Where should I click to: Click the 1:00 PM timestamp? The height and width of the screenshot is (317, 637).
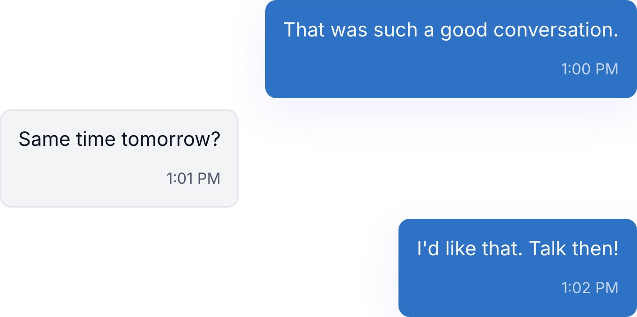tap(589, 69)
